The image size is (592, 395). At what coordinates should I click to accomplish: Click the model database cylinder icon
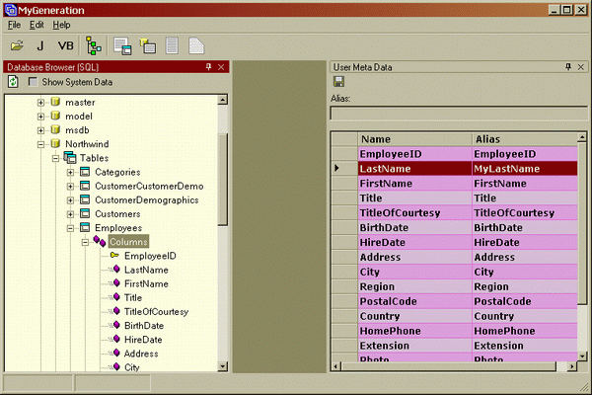coord(55,117)
